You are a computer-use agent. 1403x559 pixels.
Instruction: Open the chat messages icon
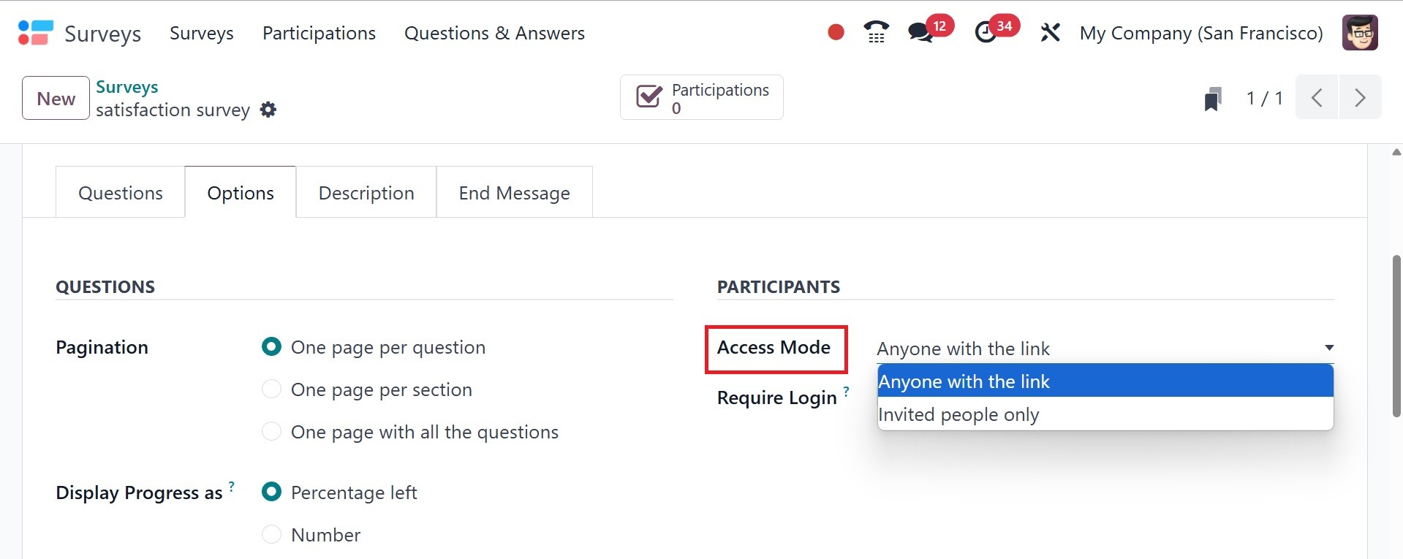click(x=920, y=33)
